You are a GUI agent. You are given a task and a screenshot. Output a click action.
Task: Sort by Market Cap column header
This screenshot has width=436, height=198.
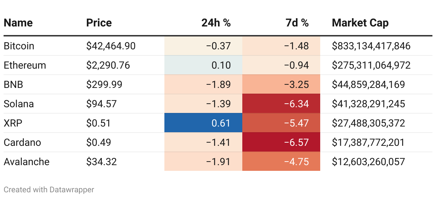360,23
